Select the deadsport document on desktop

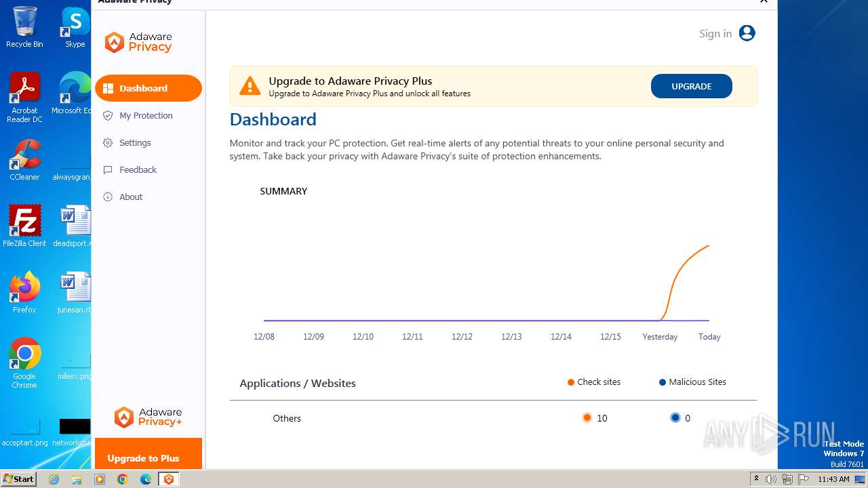pyautogui.click(x=73, y=226)
